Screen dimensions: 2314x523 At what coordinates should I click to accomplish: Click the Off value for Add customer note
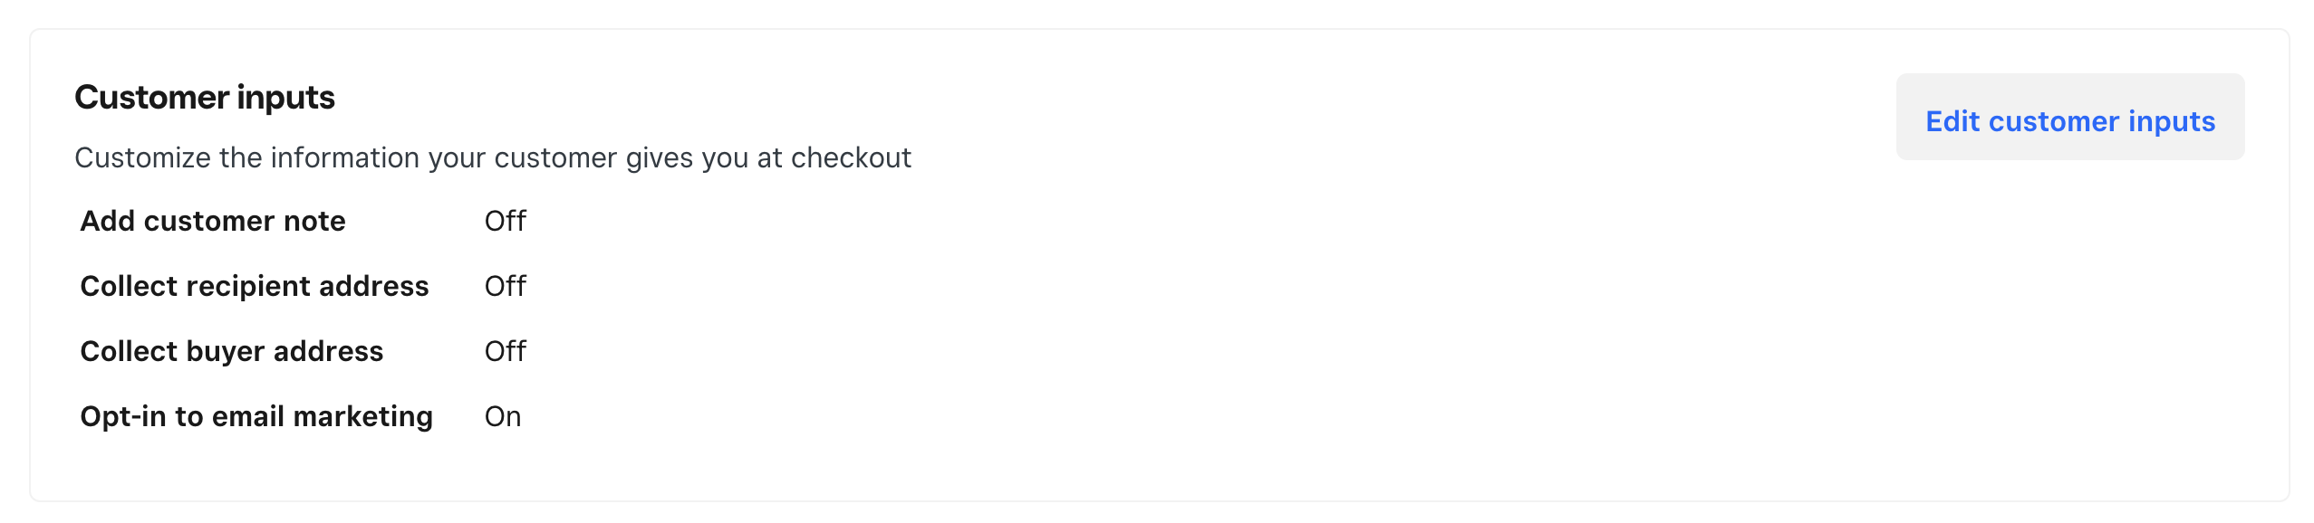coord(505,222)
